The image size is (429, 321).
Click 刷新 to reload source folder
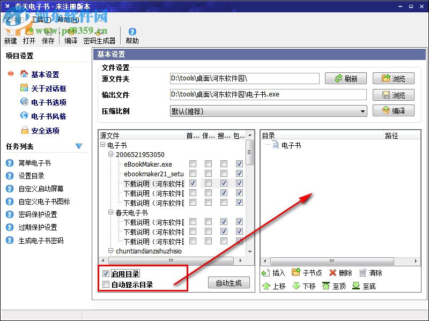pos(346,79)
